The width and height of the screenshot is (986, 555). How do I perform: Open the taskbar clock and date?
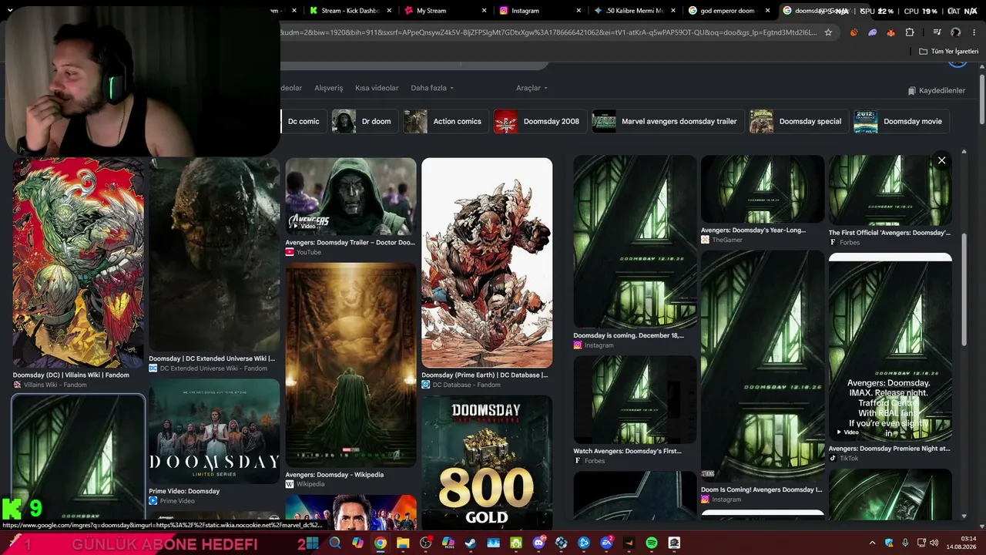[x=963, y=543]
